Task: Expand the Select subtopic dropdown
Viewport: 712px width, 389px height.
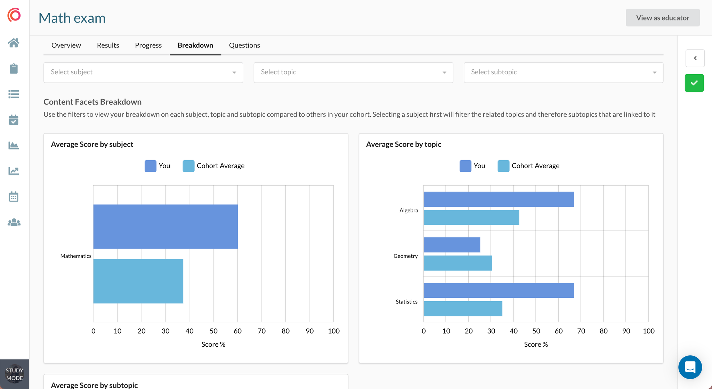Action: (x=563, y=73)
